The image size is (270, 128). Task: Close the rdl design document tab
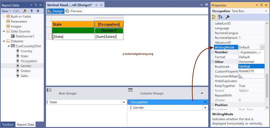click(102, 5)
